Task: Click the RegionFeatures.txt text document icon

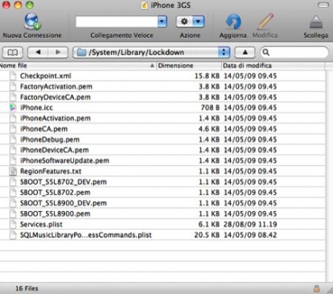Action: pyautogui.click(x=13, y=172)
